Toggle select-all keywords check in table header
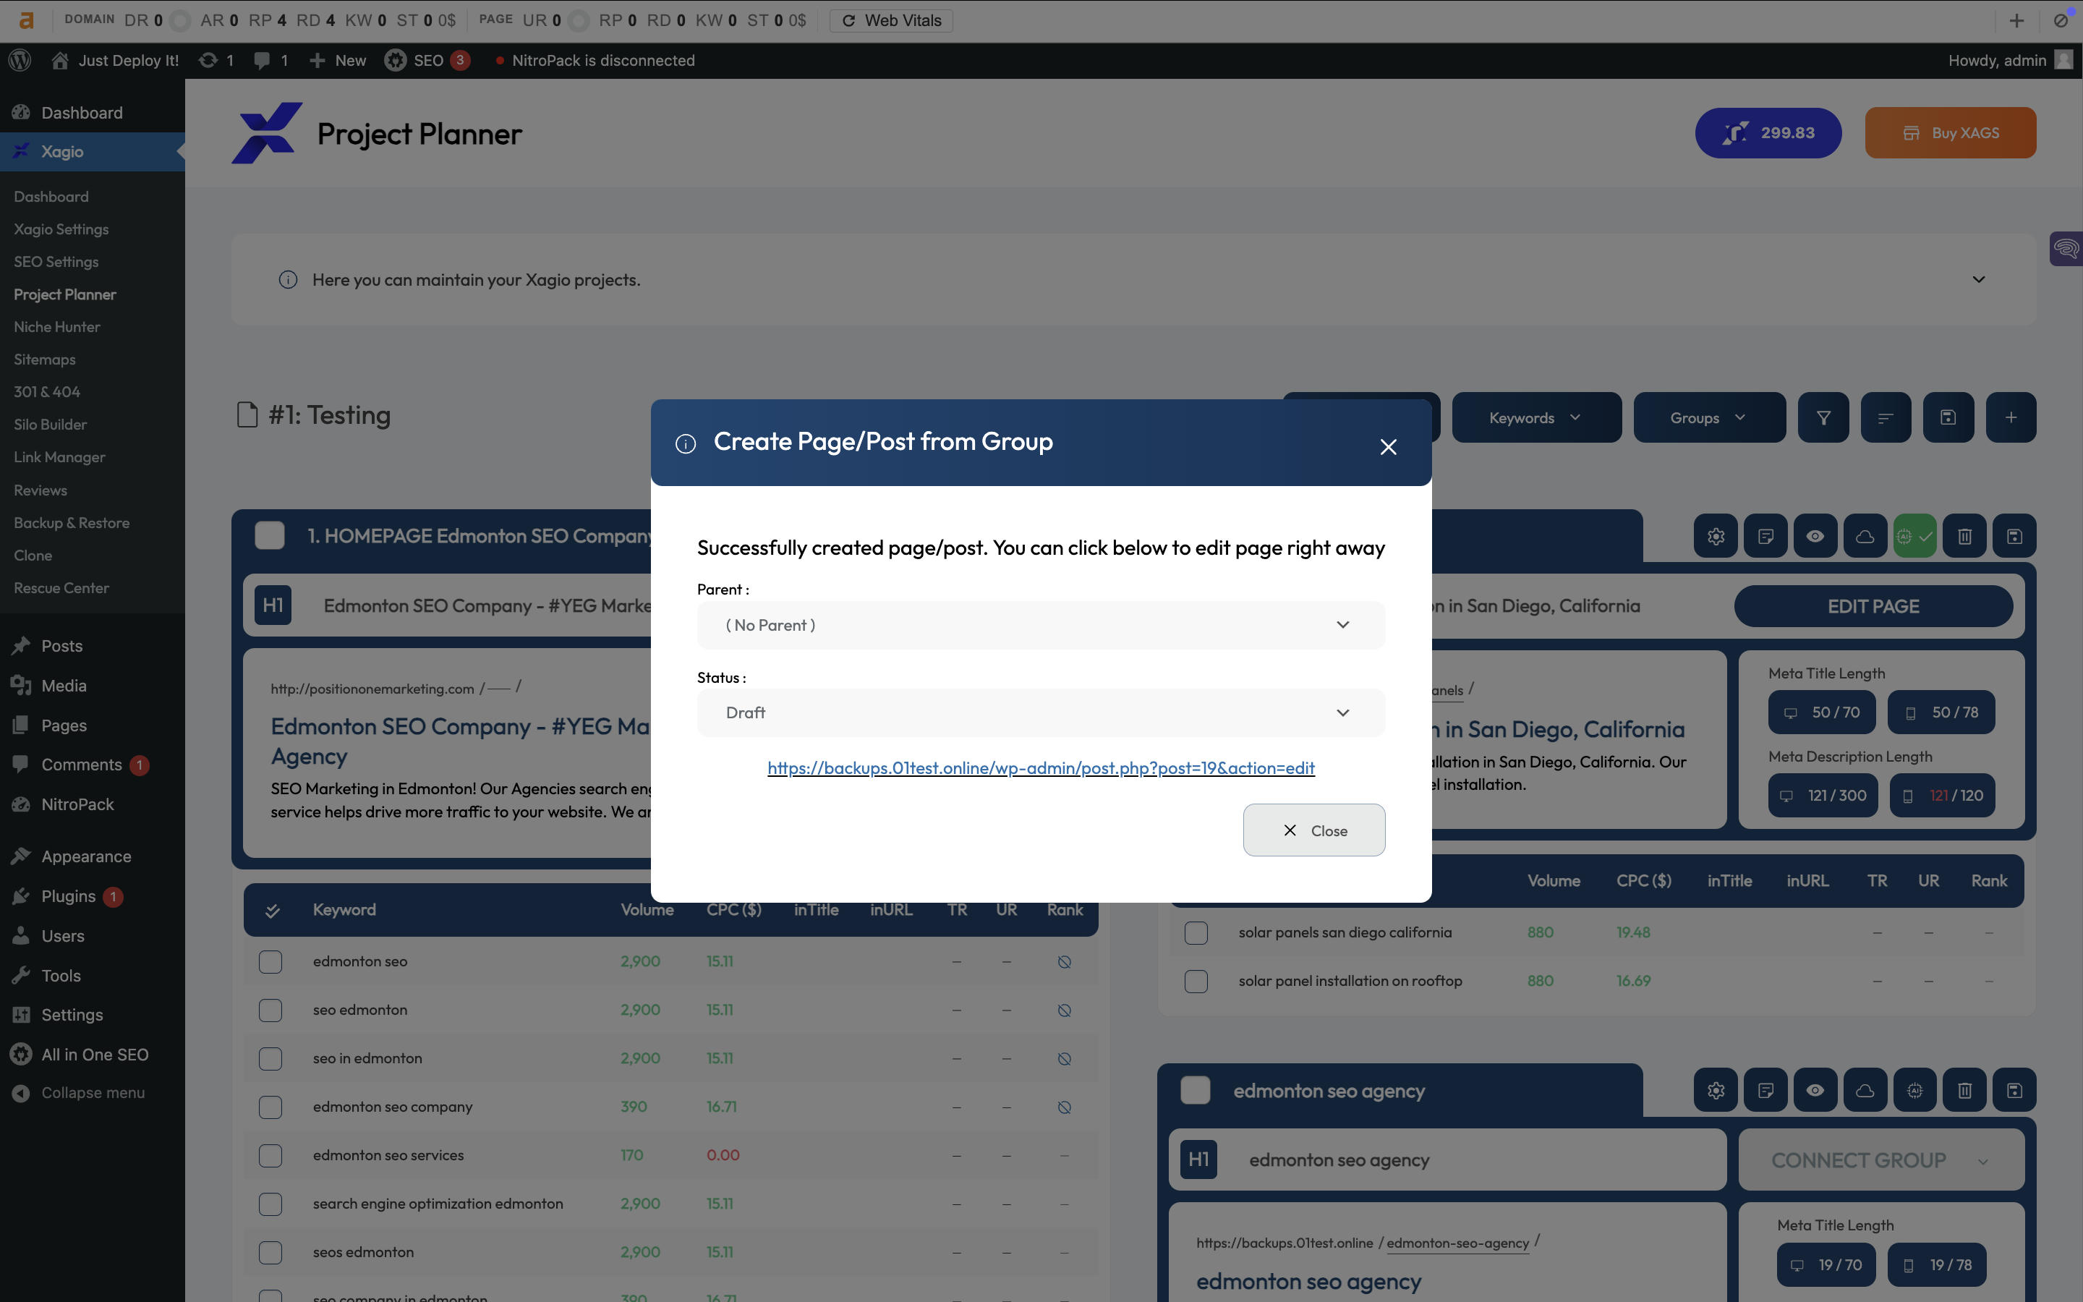This screenshot has height=1302, width=2083. point(272,910)
